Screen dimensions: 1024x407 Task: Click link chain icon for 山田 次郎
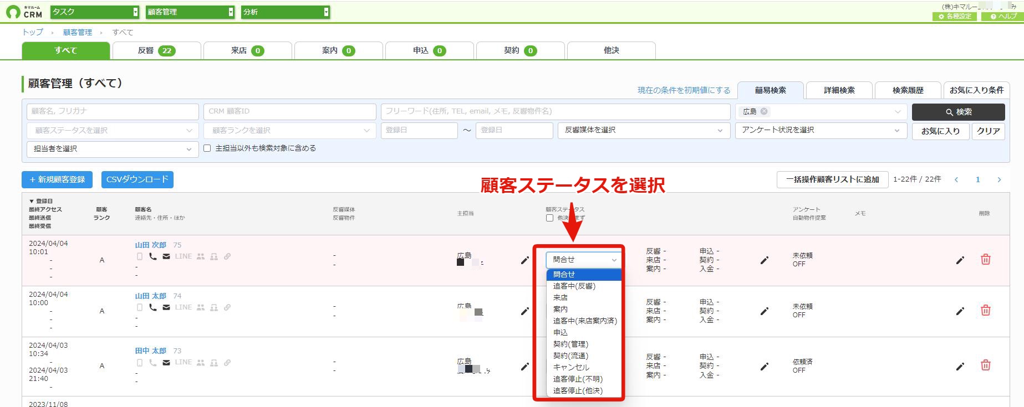[x=227, y=256]
